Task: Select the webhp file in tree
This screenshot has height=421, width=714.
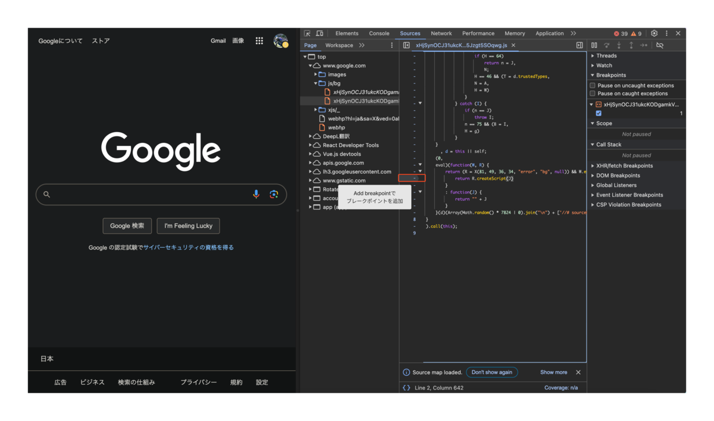Action: point(336,127)
